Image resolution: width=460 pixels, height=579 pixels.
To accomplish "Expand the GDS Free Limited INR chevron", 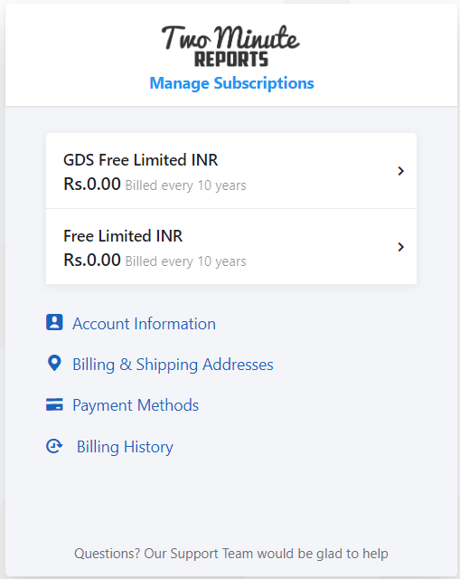I will coord(401,171).
